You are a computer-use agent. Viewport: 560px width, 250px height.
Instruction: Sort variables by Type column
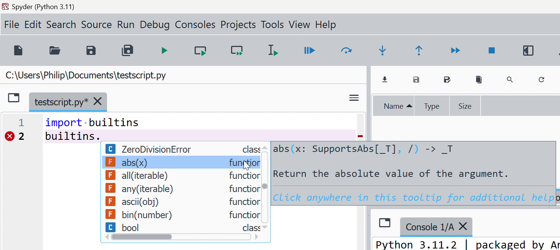click(432, 106)
